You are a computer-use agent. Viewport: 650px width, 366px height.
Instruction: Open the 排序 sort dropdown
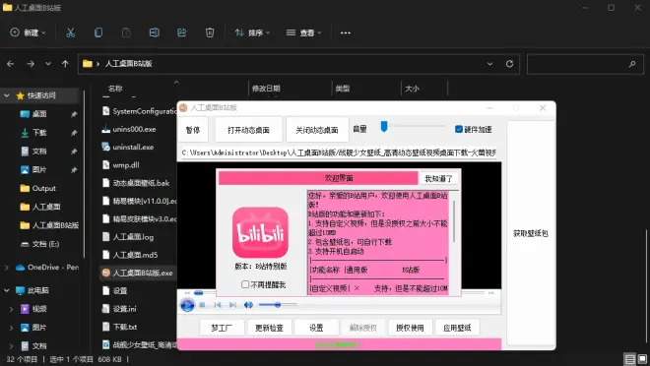tap(252, 32)
